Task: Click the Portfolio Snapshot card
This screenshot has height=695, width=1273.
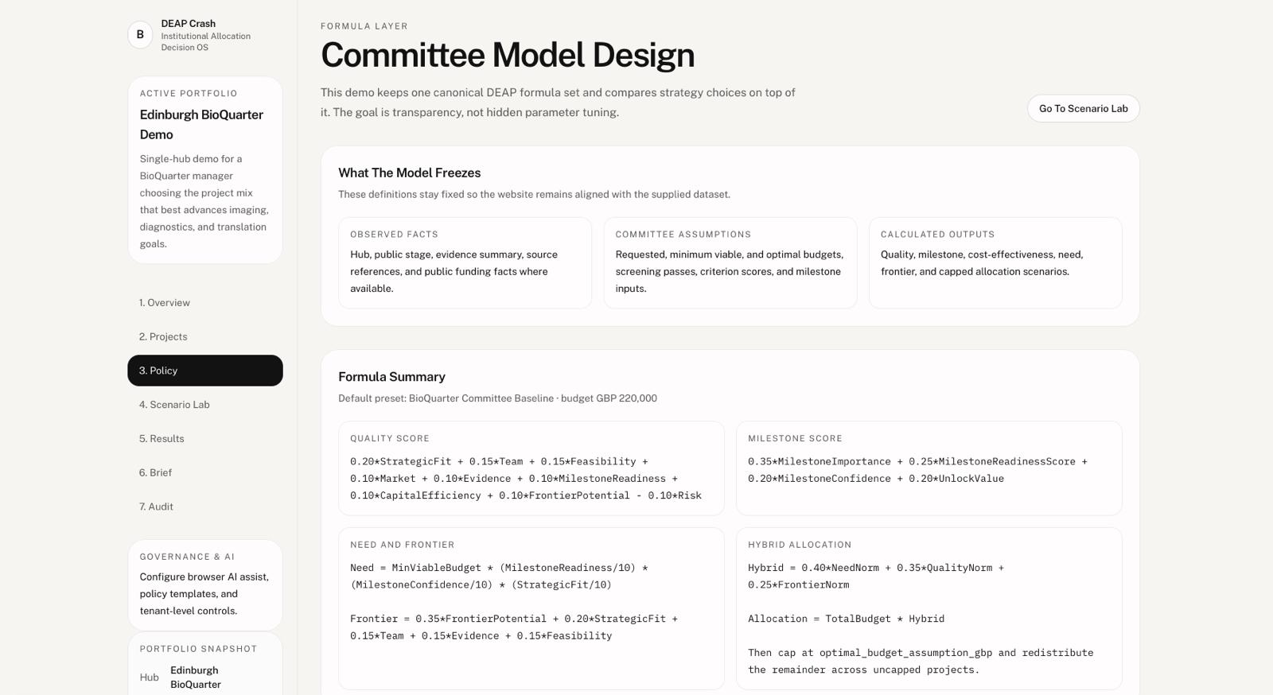Action: pyautogui.click(x=204, y=664)
